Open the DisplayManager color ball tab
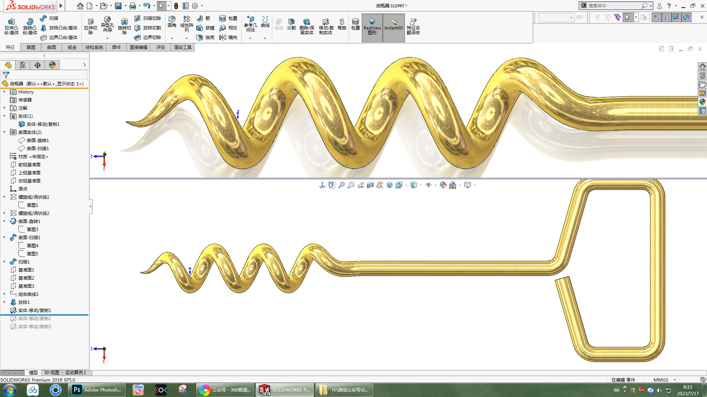 coord(52,65)
